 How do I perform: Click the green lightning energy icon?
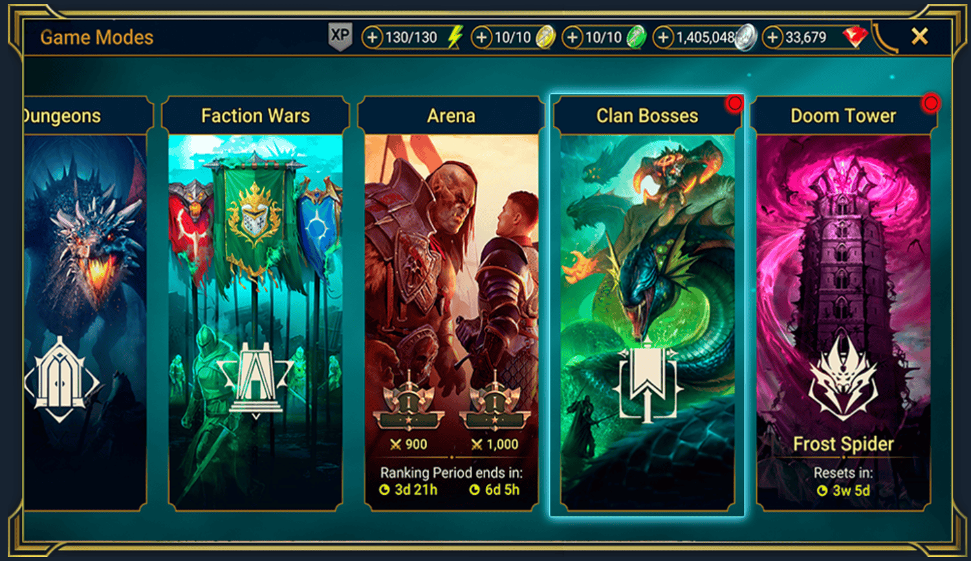click(455, 38)
